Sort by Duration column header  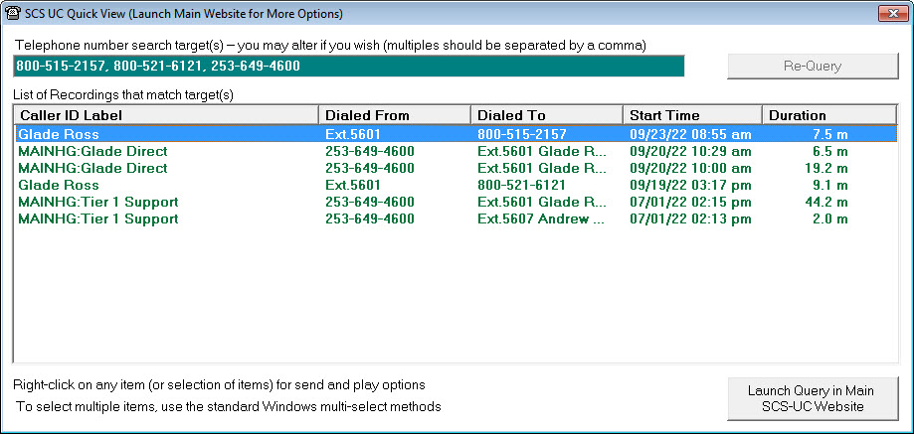[828, 115]
